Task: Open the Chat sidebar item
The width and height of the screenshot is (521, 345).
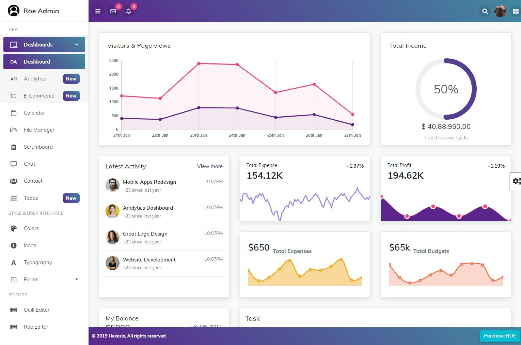Action: [x=44, y=164]
